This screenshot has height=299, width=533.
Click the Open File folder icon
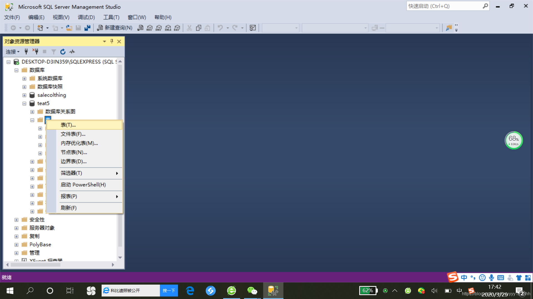pyautogui.click(x=69, y=28)
